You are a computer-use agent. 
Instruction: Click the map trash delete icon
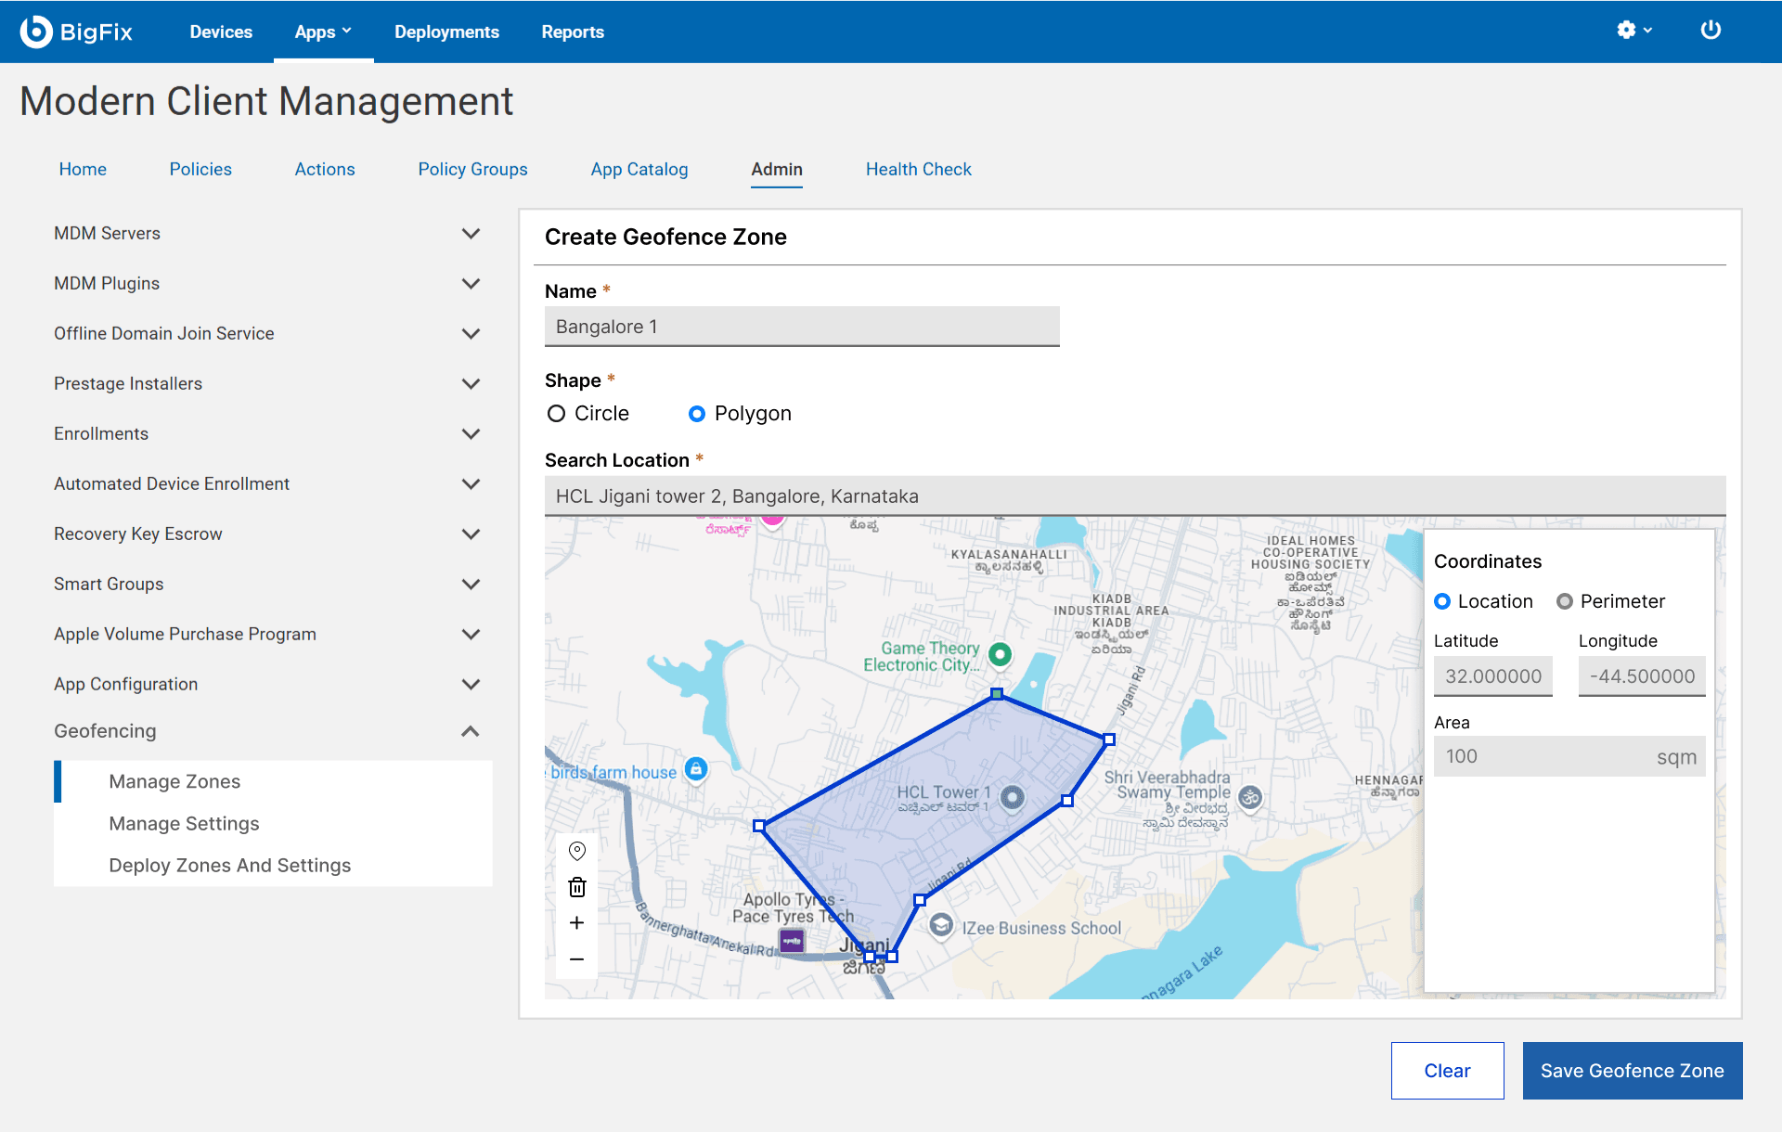(x=577, y=887)
